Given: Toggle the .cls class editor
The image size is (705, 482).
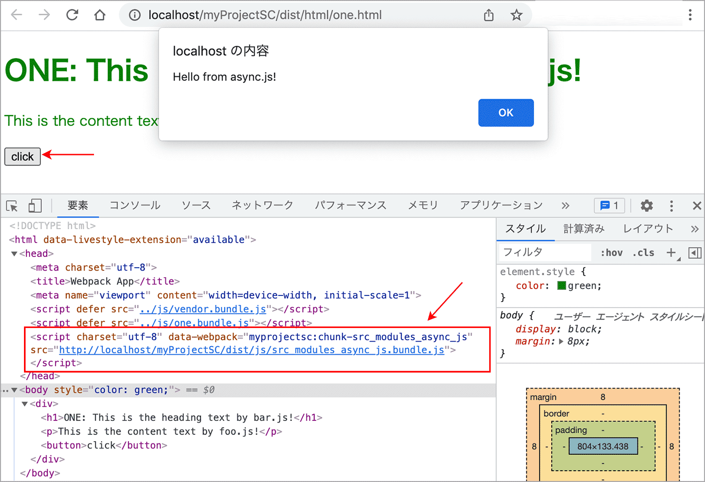Looking at the screenshot, I should point(643,253).
